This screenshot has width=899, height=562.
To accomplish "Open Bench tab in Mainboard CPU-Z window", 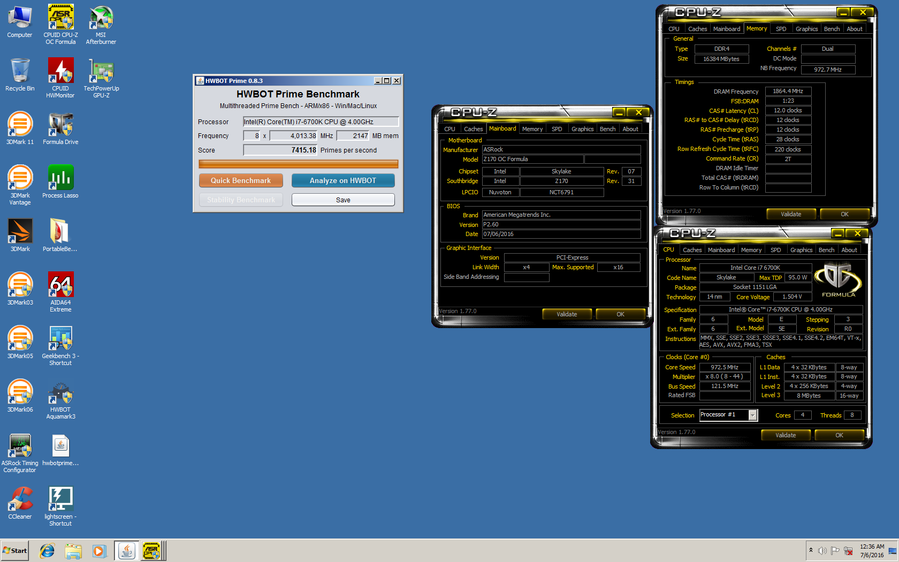I will tap(607, 129).
